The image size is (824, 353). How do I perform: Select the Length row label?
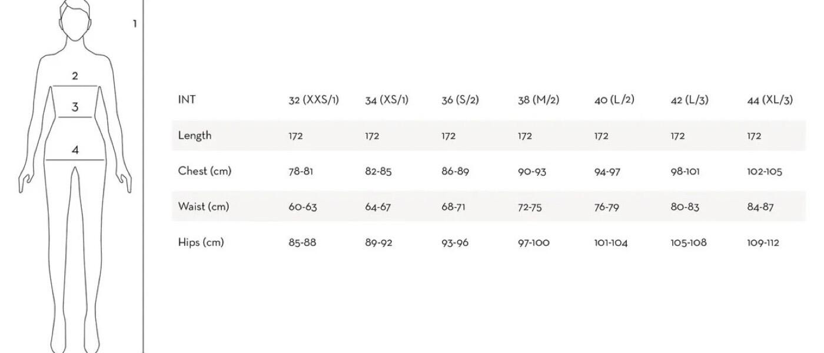tap(195, 136)
